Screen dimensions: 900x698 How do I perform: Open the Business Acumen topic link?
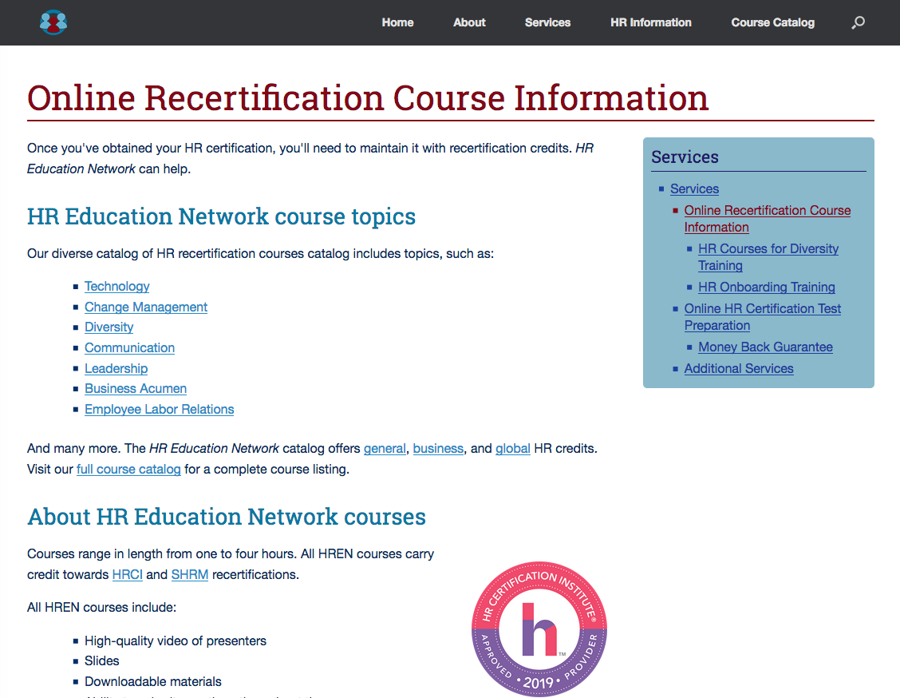[136, 388]
